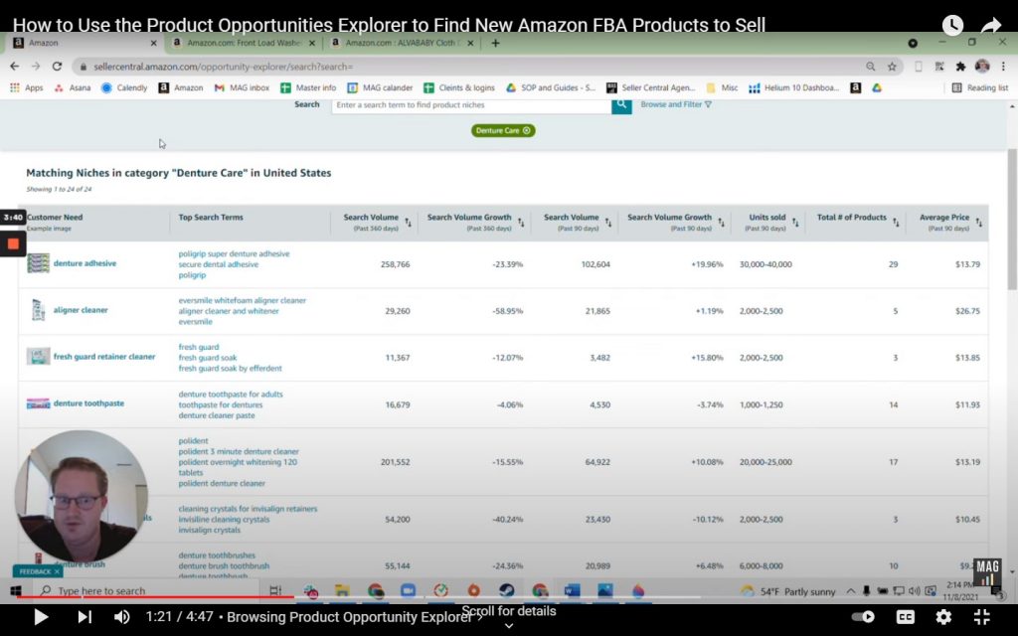Click the poligrip super denture adhesive search term
The width and height of the screenshot is (1018, 636).
(235, 253)
